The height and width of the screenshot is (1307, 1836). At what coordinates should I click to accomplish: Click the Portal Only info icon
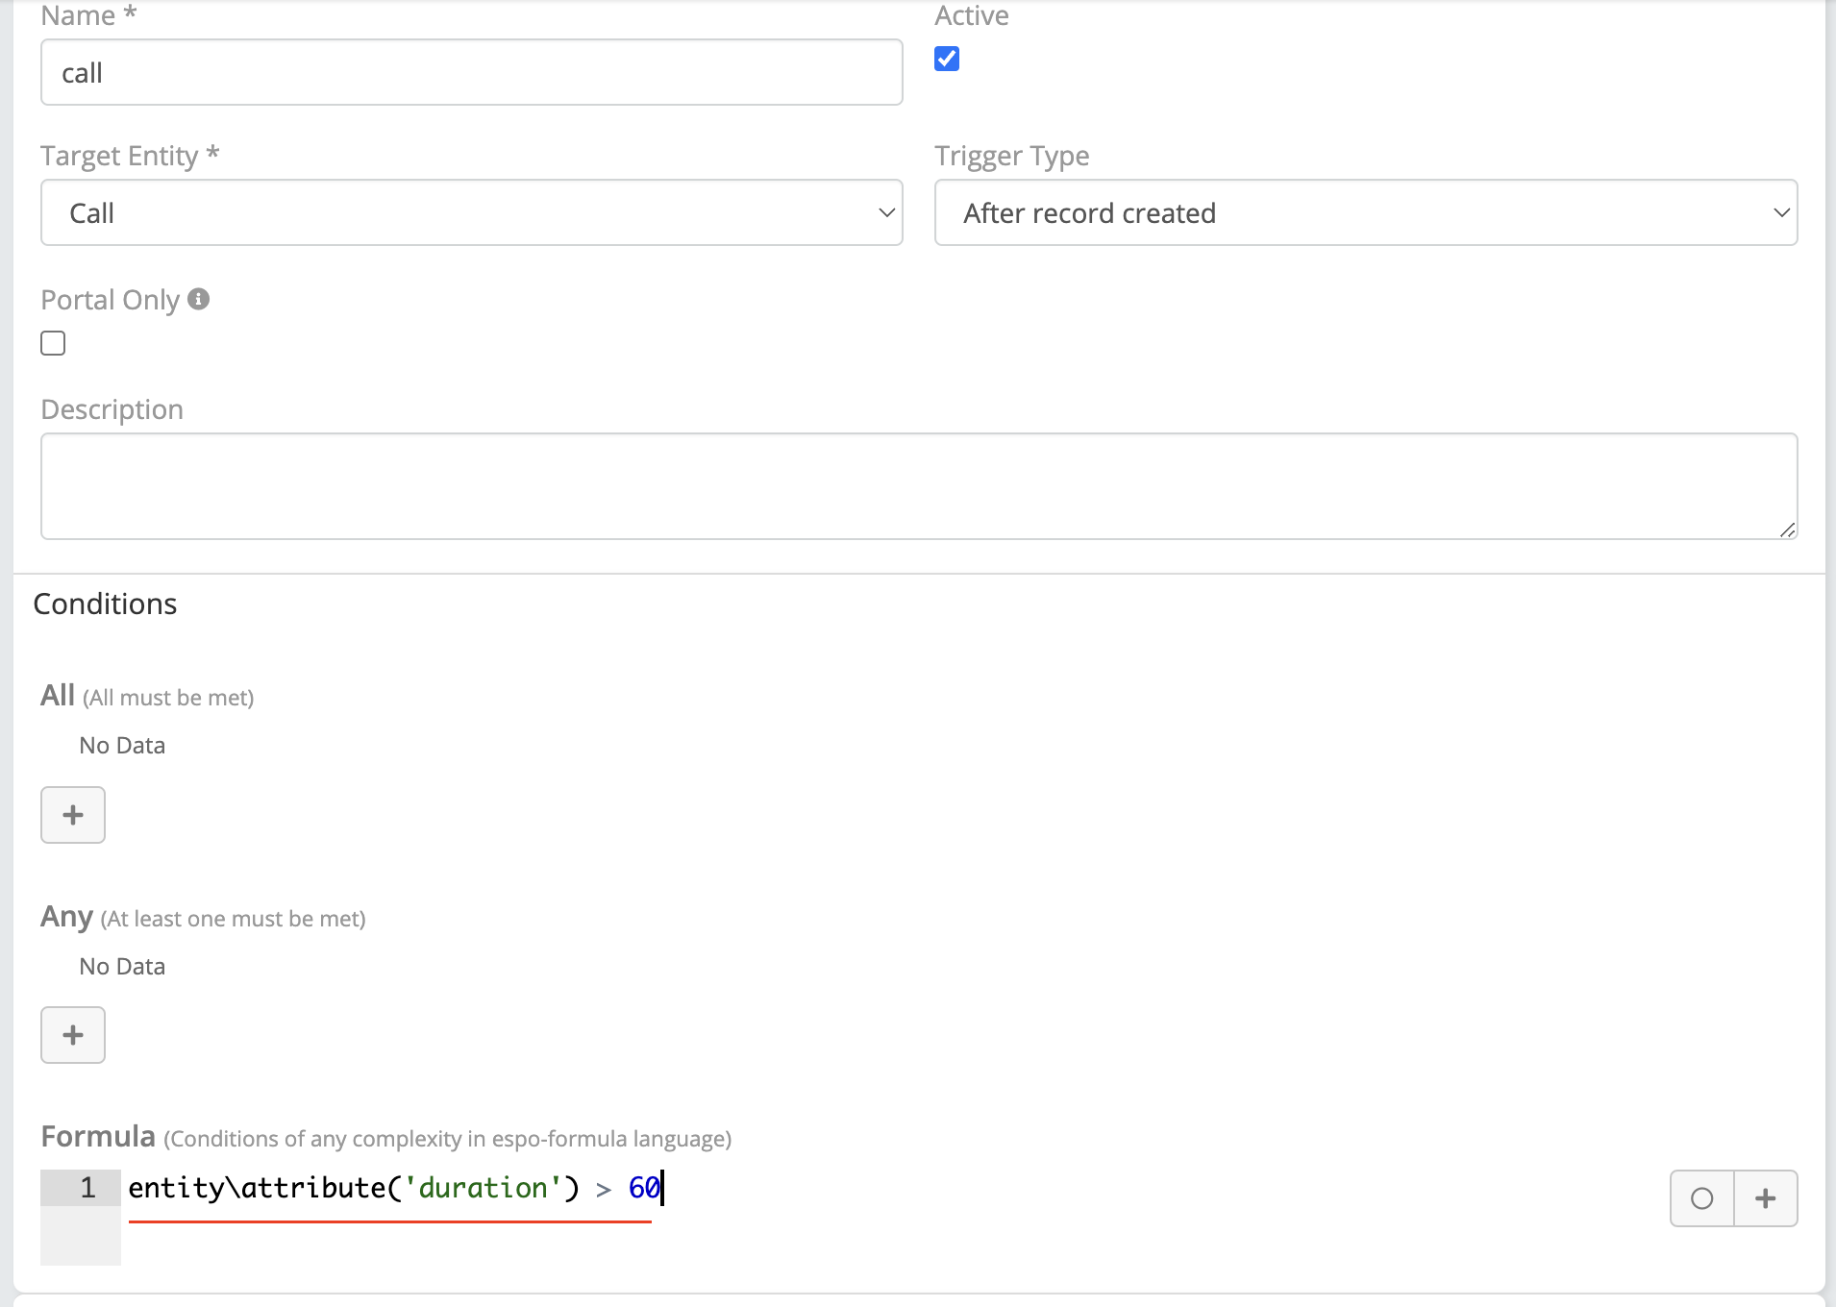click(x=199, y=300)
